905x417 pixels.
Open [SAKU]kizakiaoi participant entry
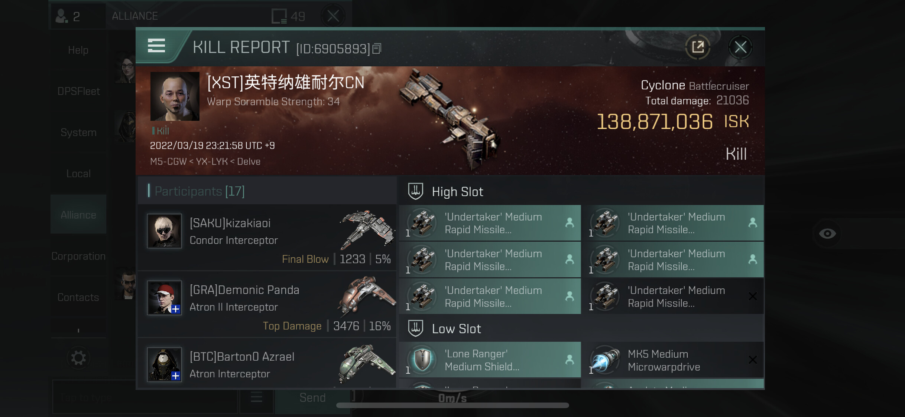267,237
